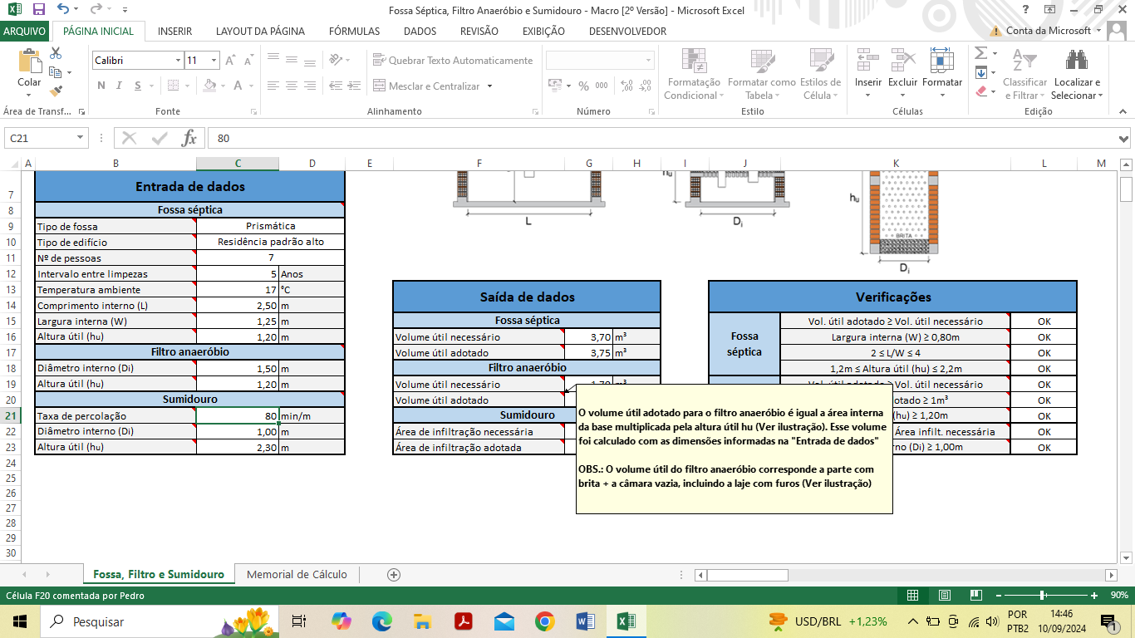Switch to Page Layout view in status bar

[944, 595]
